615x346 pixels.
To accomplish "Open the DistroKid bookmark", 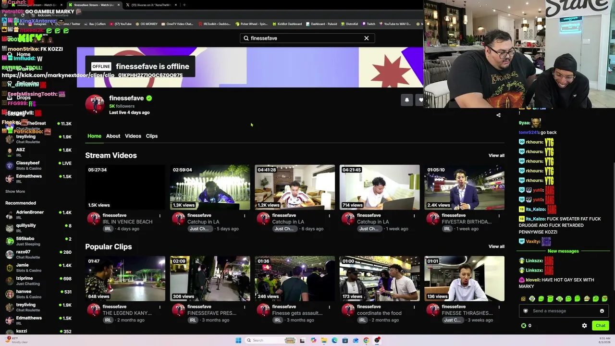I will click(349, 24).
